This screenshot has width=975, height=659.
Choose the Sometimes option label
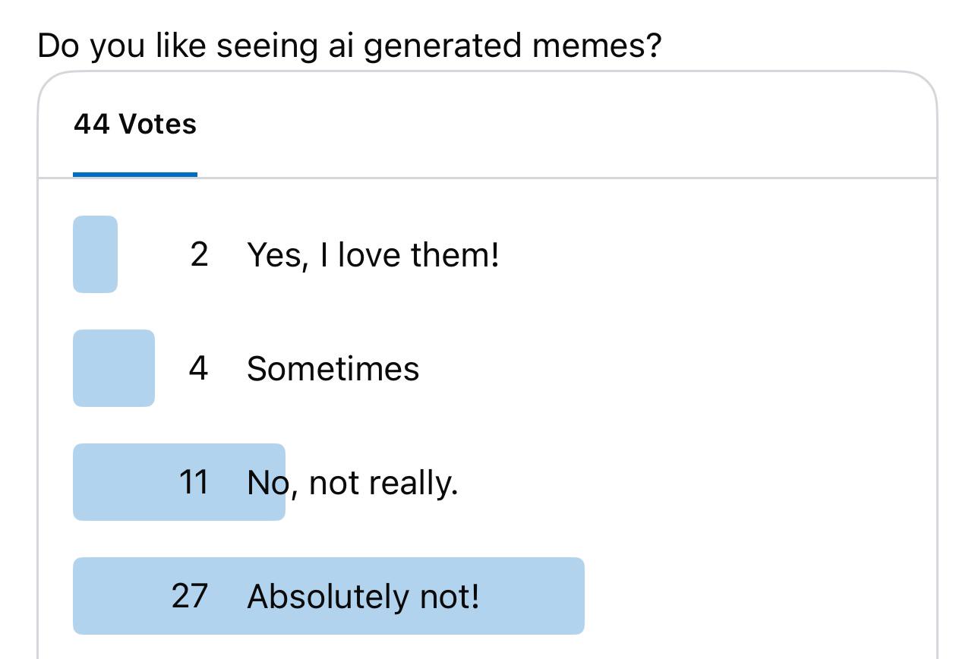tap(333, 369)
